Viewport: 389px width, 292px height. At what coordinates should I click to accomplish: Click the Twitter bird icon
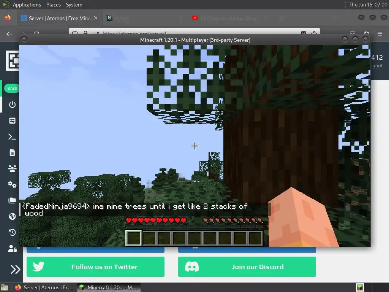tap(39, 267)
